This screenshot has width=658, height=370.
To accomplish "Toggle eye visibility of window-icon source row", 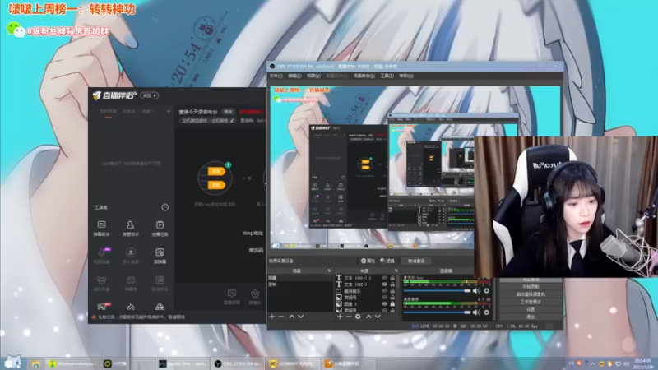I will coord(384,291).
